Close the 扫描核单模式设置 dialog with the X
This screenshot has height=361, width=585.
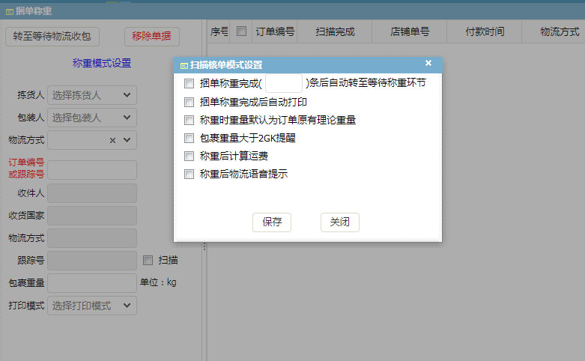click(x=428, y=63)
